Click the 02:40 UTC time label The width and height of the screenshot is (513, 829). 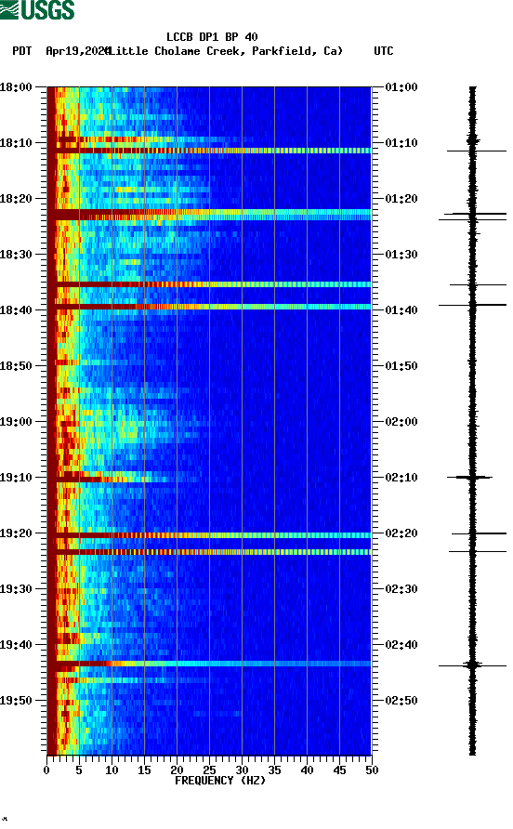pos(401,645)
